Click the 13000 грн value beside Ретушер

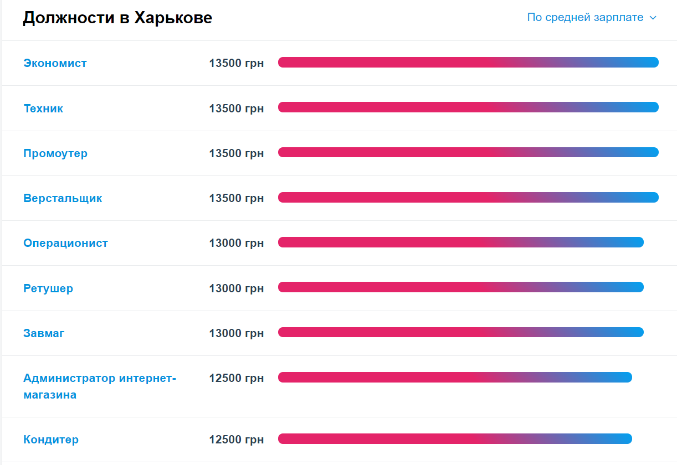pos(236,288)
